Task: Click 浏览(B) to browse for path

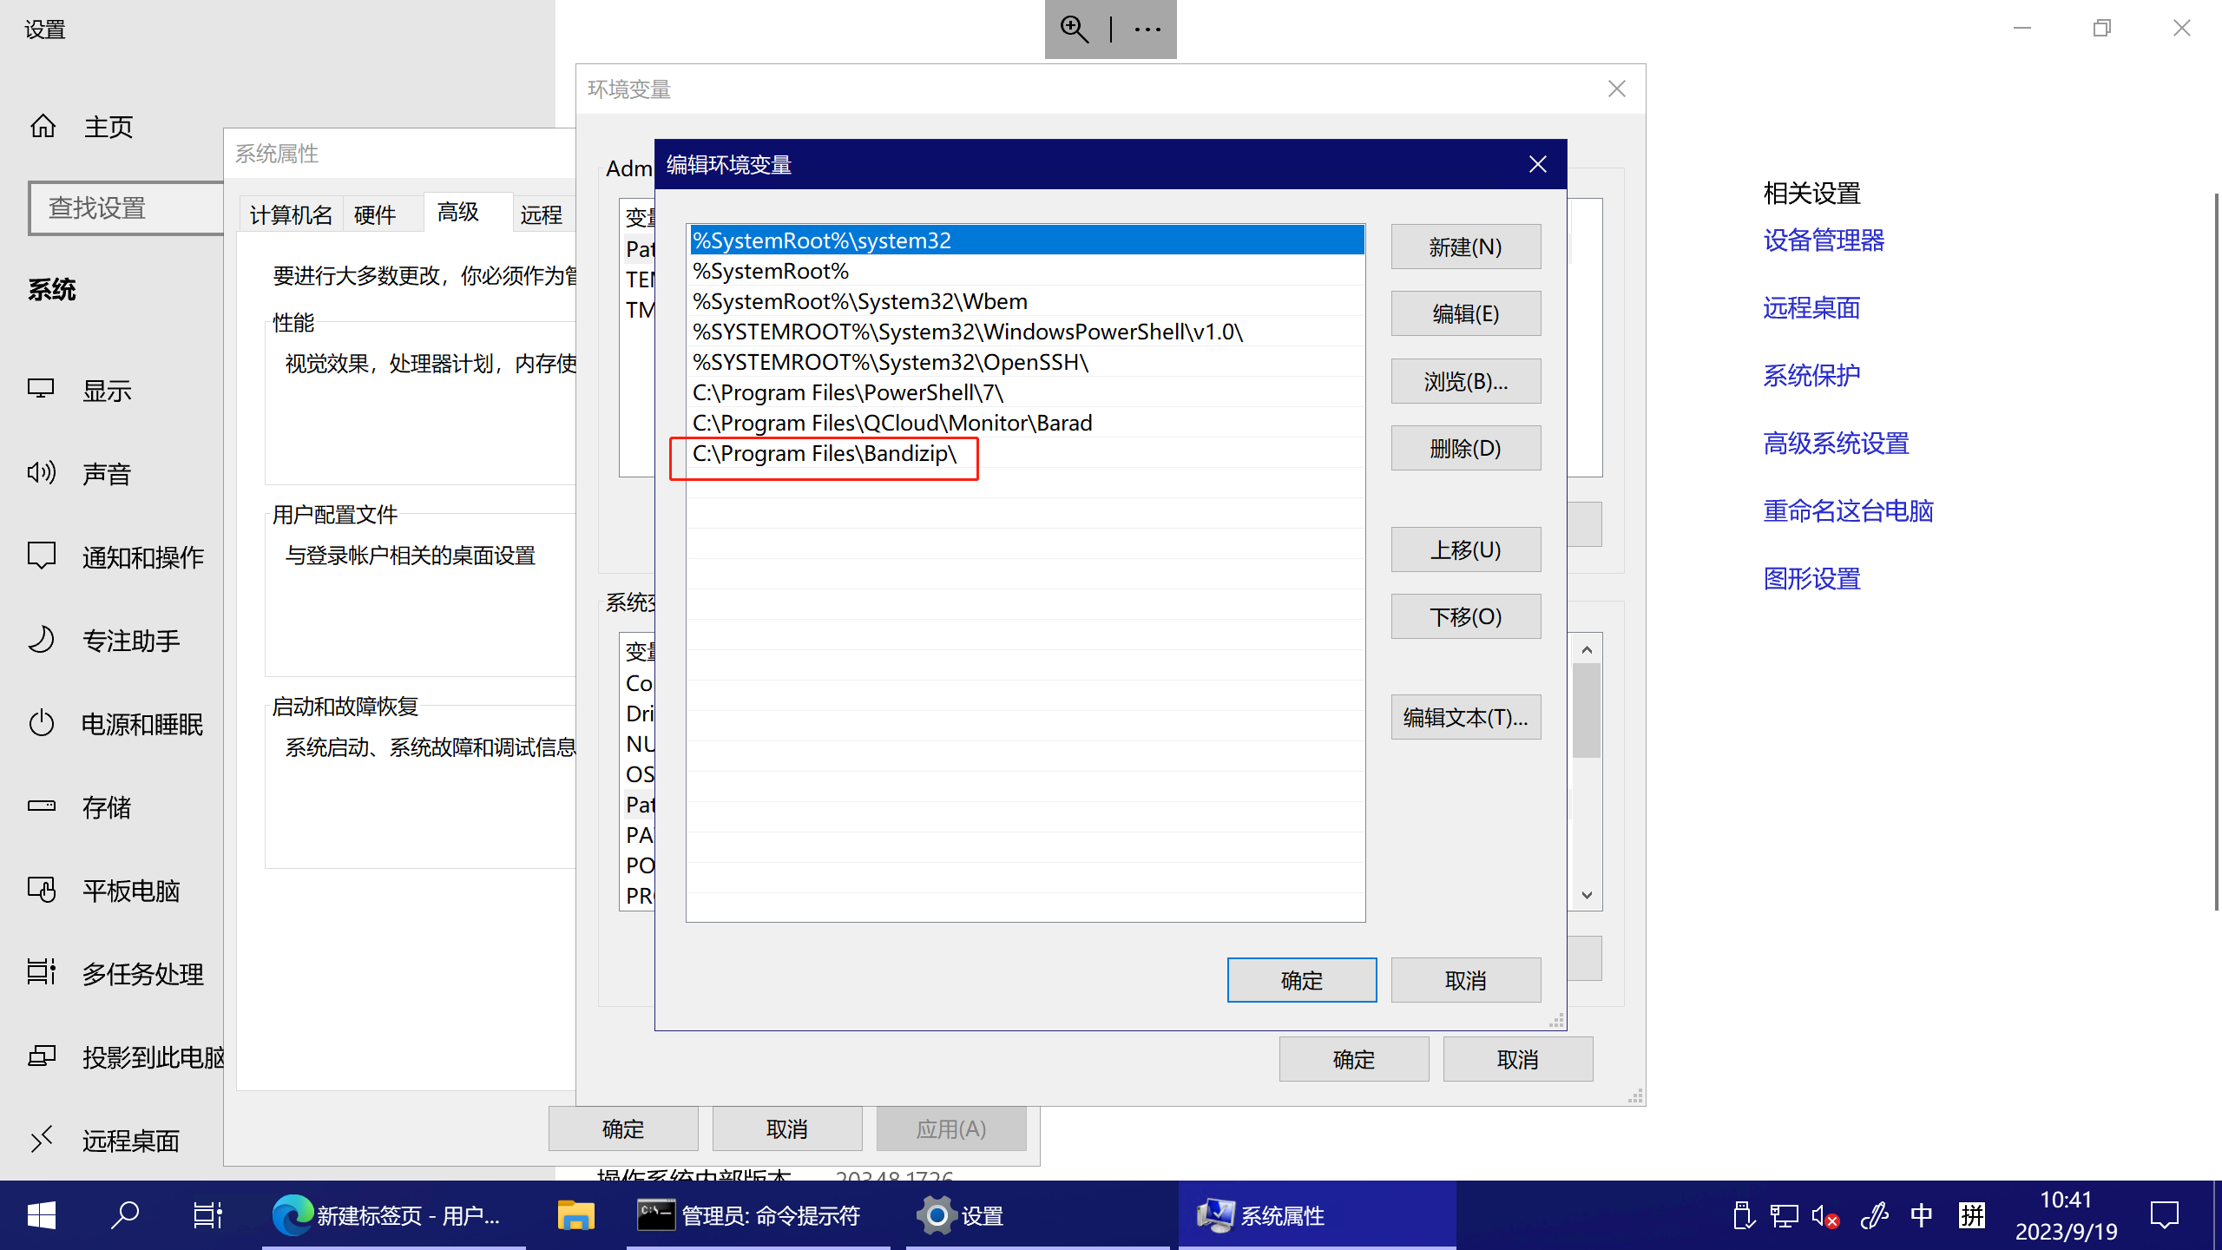Action: tap(1463, 380)
